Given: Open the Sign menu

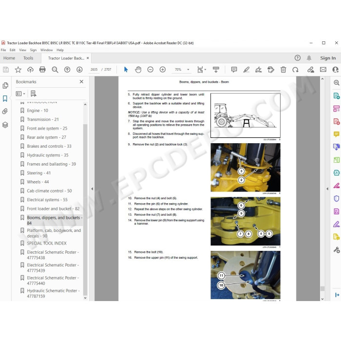Looking at the screenshot, I should (x=33, y=50).
